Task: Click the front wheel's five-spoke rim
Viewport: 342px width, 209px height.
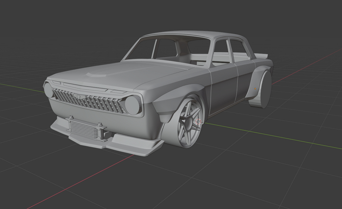Action: point(191,121)
